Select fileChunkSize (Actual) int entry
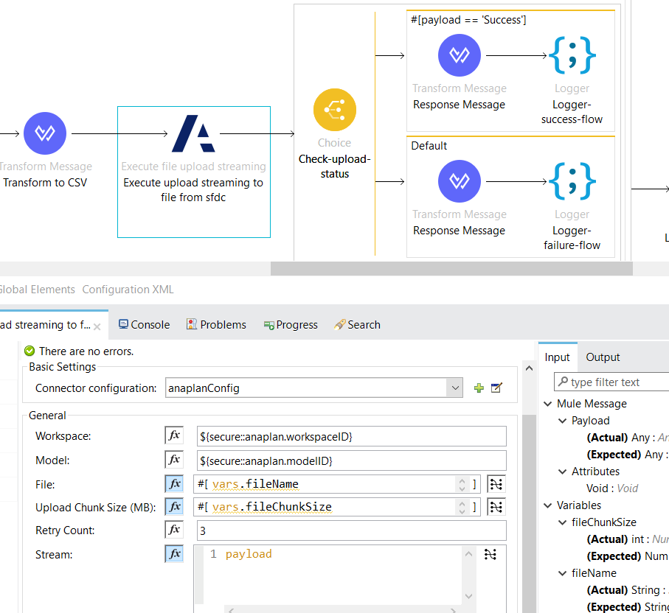This screenshot has width=669, height=613. (628, 539)
